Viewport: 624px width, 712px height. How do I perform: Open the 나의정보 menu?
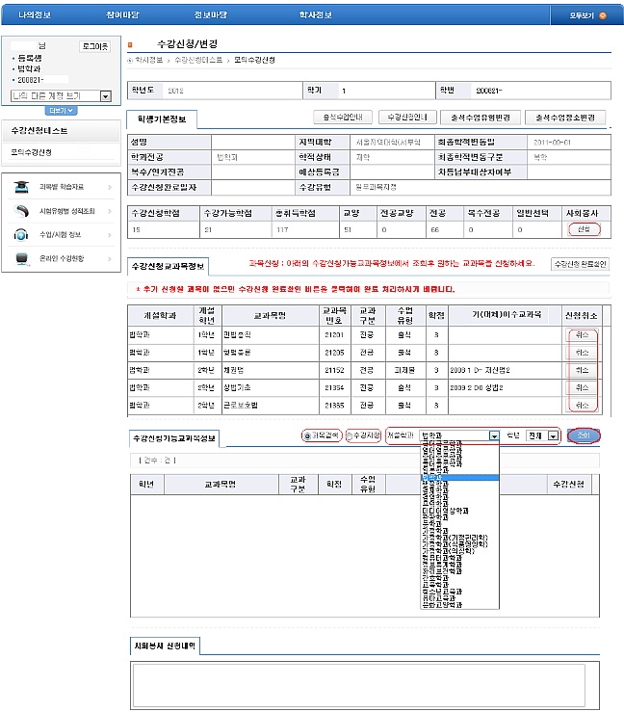point(33,15)
